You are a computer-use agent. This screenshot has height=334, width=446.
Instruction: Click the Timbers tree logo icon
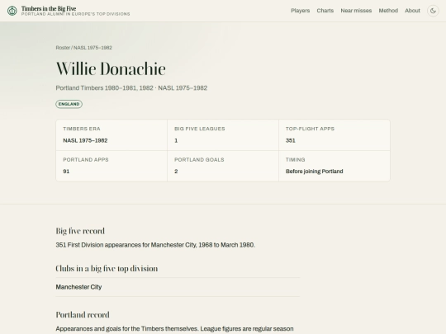coord(12,11)
